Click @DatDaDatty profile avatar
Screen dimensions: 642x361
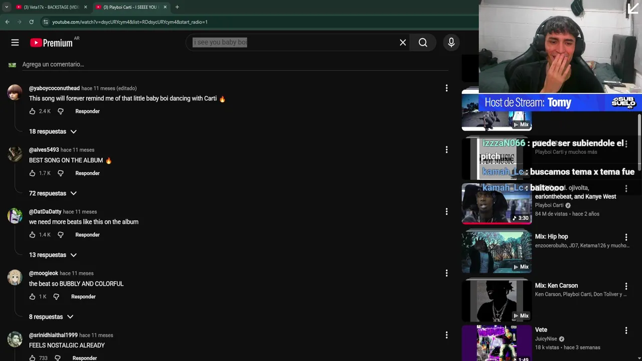click(x=15, y=216)
